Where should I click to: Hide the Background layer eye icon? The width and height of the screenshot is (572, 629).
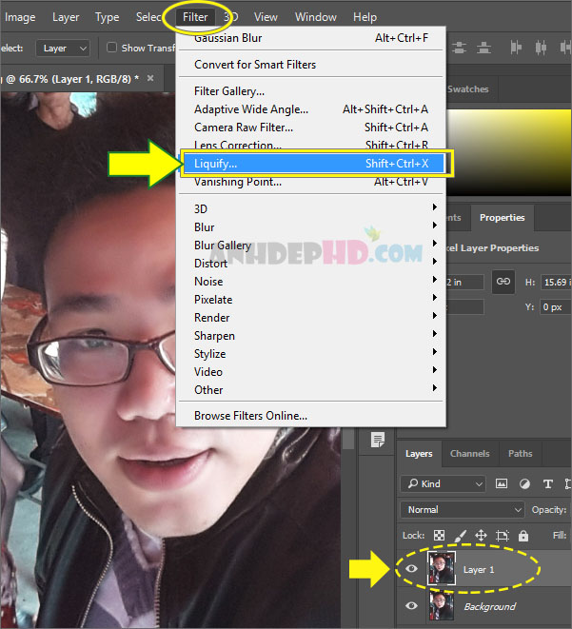click(411, 605)
